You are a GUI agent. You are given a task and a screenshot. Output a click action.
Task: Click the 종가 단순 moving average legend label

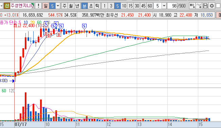point(9,22)
